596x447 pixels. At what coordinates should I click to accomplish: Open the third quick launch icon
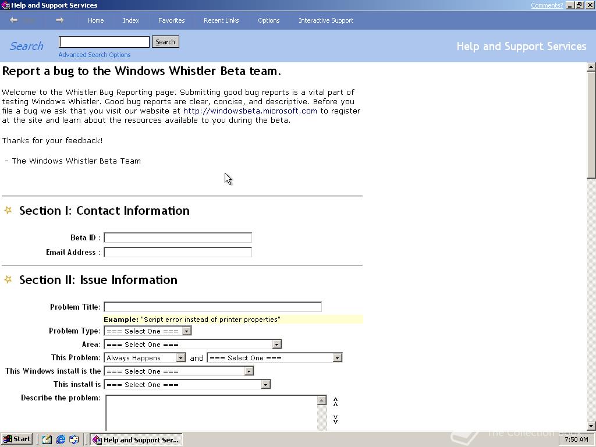point(74,439)
